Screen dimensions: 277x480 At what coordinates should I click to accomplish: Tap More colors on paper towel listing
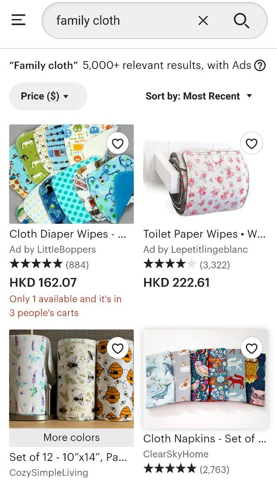71,438
